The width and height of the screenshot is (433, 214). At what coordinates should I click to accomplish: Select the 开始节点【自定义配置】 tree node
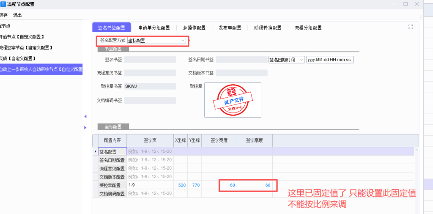[x=23, y=37]
